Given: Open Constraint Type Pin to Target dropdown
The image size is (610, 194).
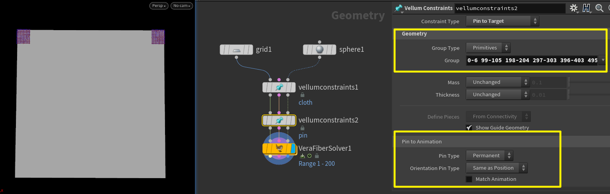Looking at the screenshot, I should 502,21.
